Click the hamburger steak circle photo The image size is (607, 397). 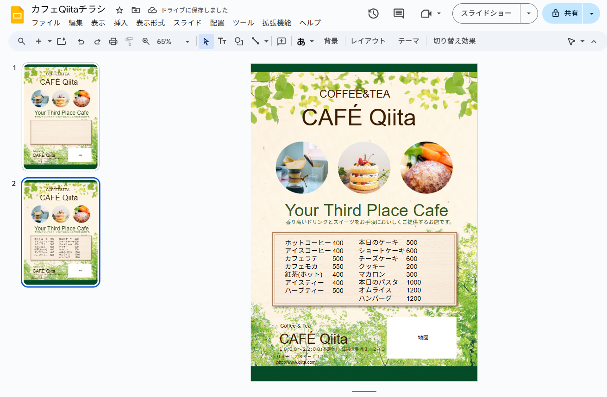point(426,167)
